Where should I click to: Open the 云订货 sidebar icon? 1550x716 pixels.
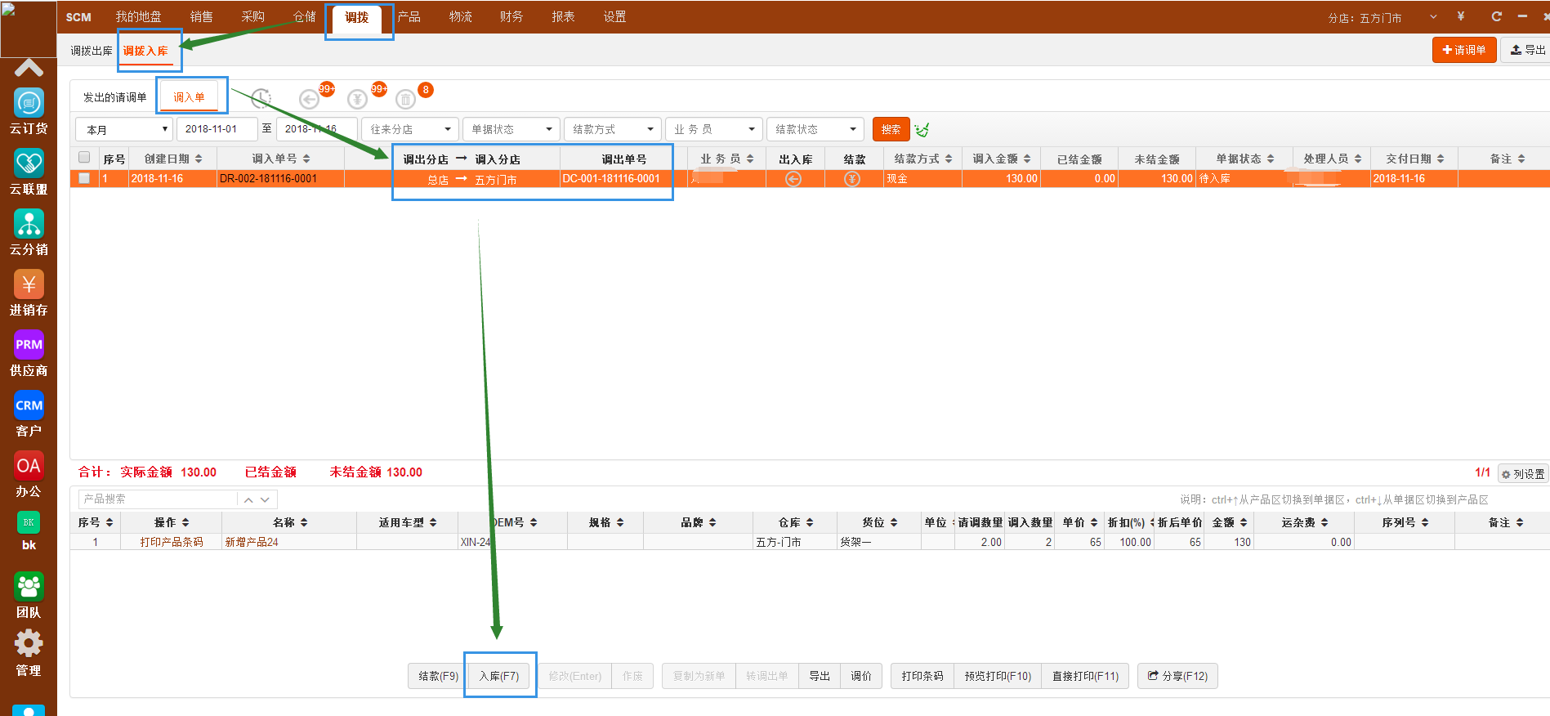click(x=29, y=104)
